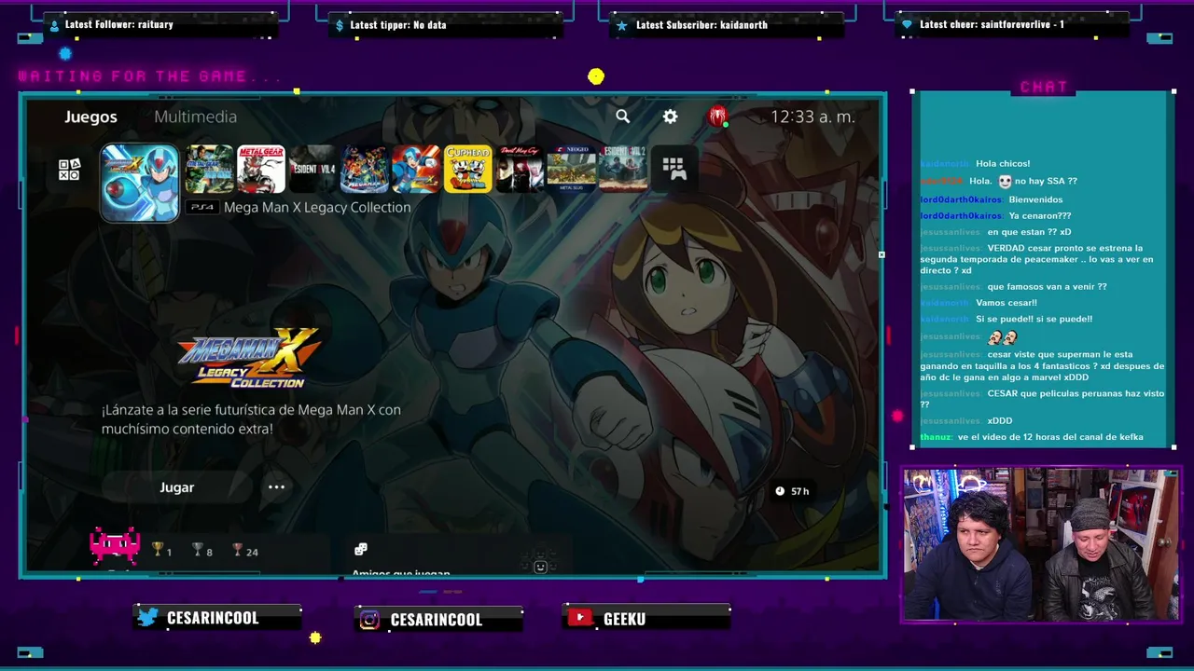The image size is (1194, 671).
Task: Open the PlayStation search magnifier
Action: coord(623,116)
